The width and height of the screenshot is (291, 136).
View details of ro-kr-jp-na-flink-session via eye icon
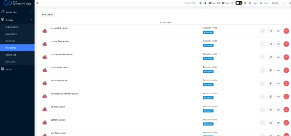(278, 57)
